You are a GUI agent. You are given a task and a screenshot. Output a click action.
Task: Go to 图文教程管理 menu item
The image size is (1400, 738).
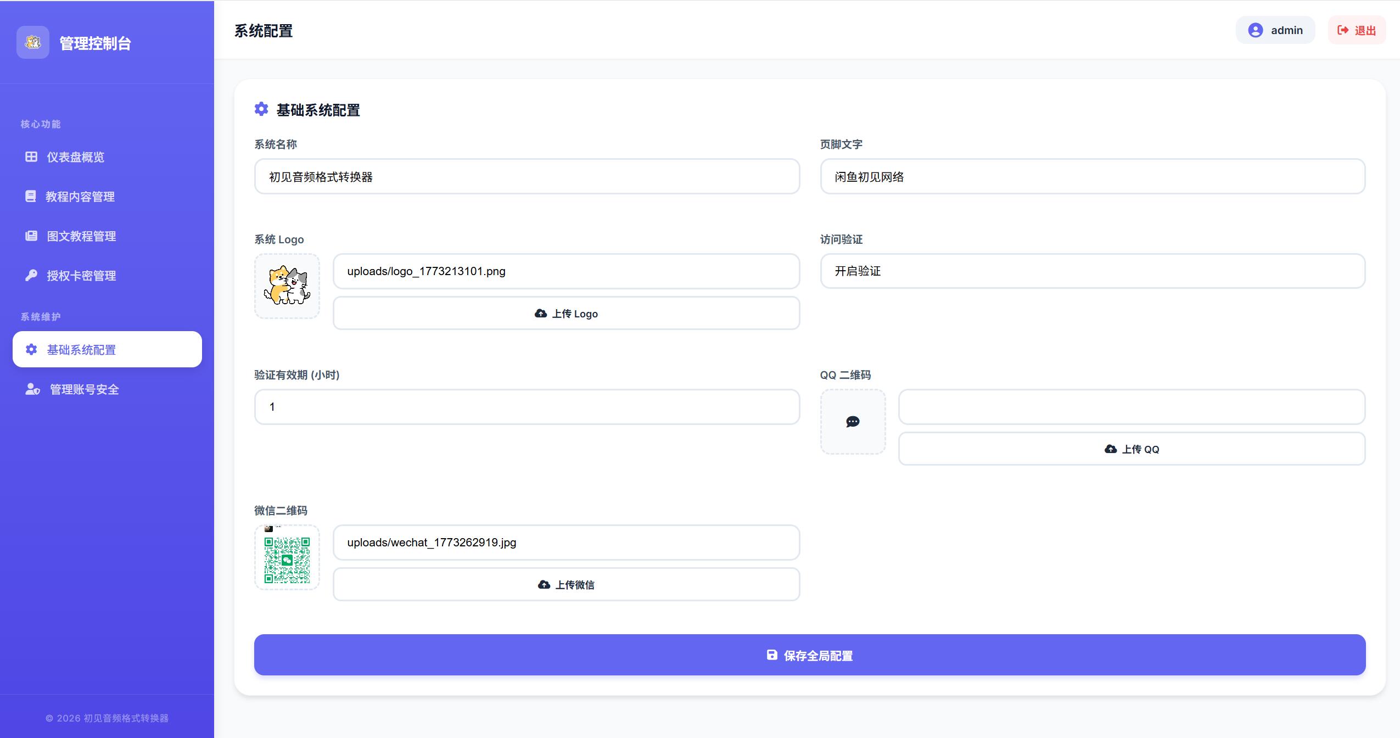(x=81, y=236)
